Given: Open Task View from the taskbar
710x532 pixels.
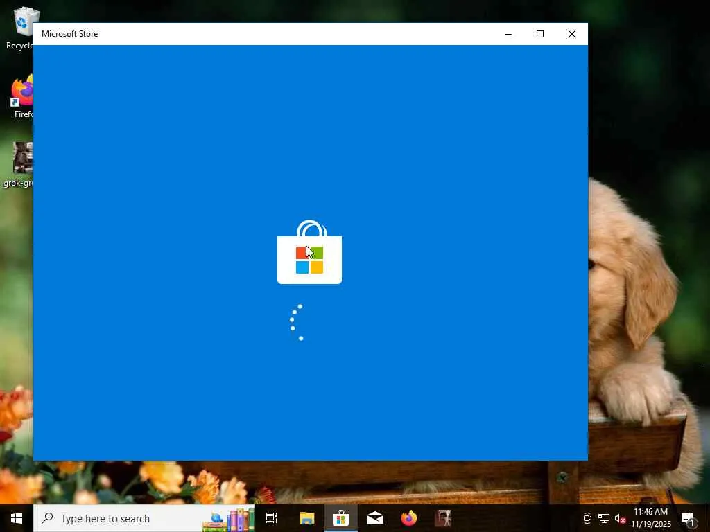Looking at the screenshot, I should pyautogui.click(x=272, y=518).
